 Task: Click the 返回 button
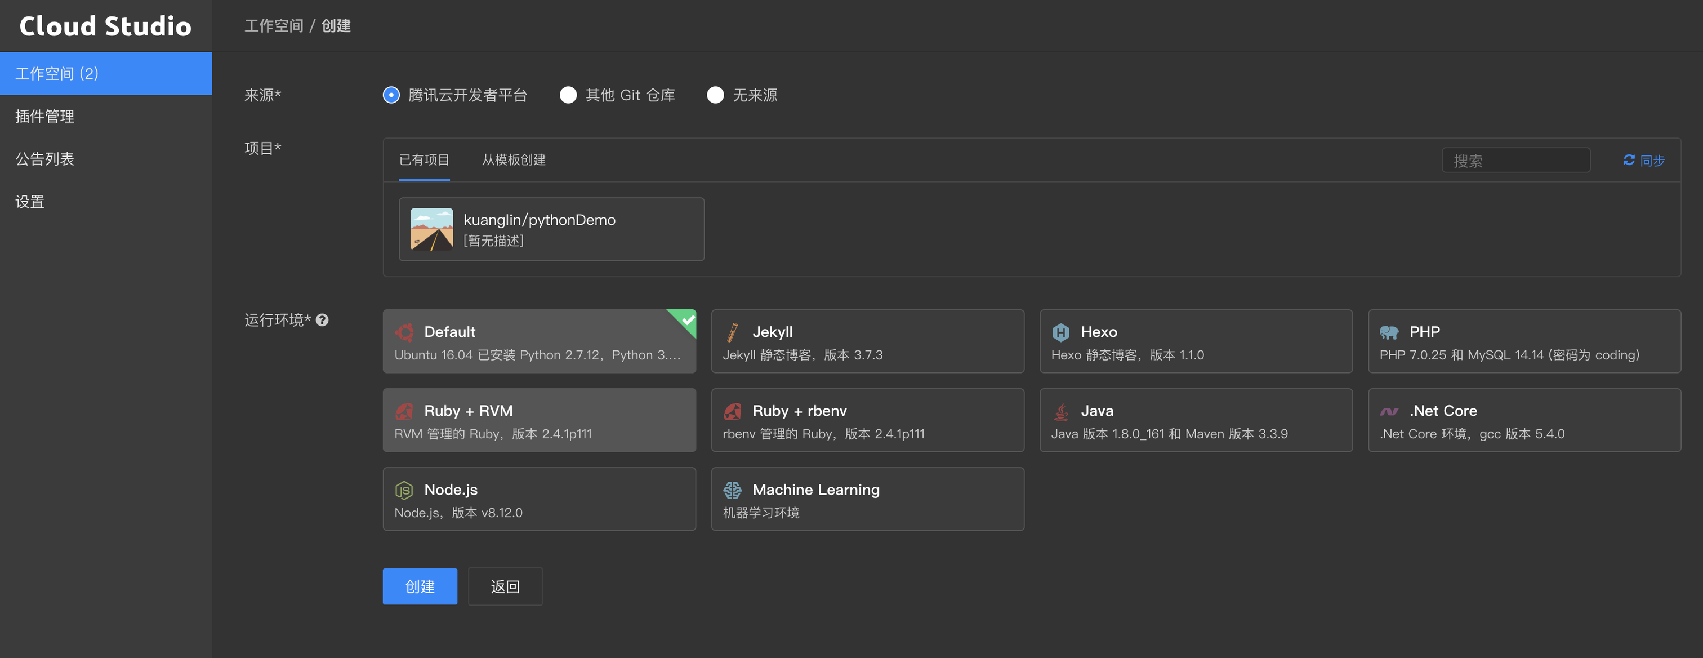pyautogui.click(x=505, y=586)
